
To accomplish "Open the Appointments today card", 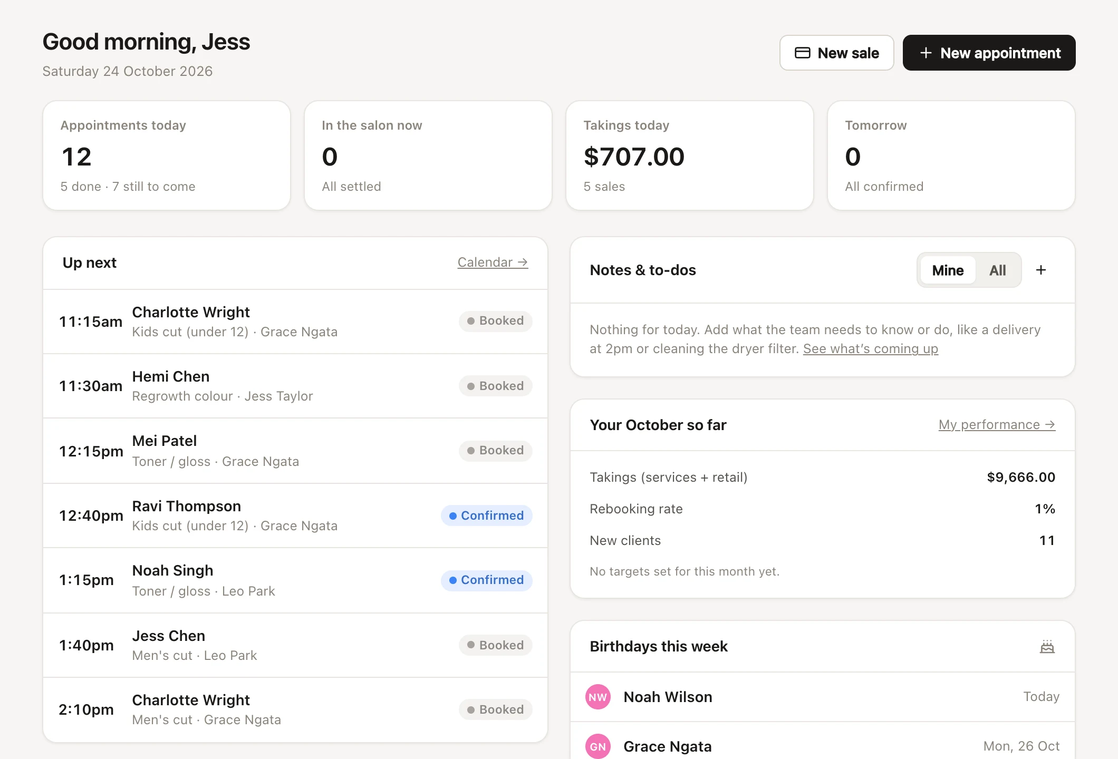I will pyautogui.click(x=167, y=155).
